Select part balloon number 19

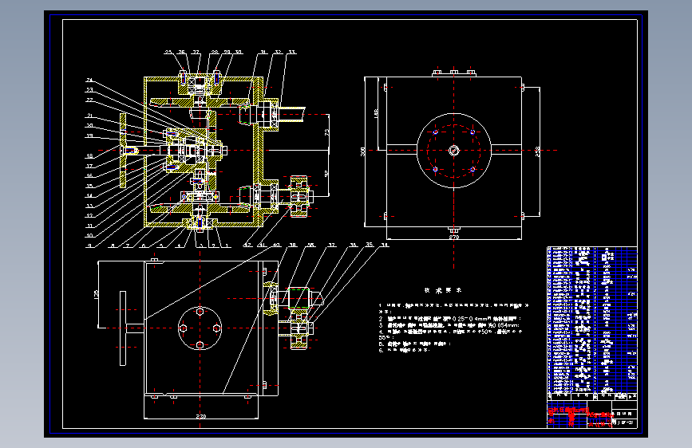(x=89, y=136)
